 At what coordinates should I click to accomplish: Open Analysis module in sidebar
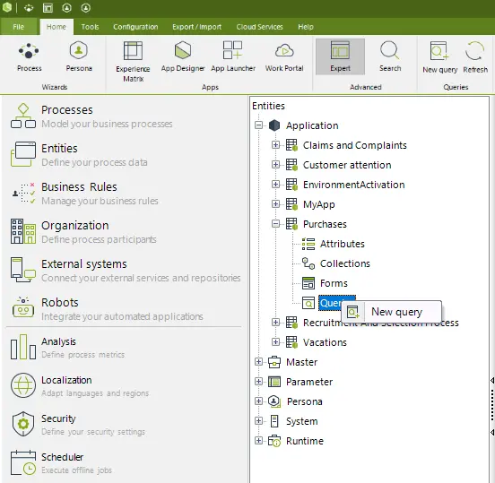point(67,348)
